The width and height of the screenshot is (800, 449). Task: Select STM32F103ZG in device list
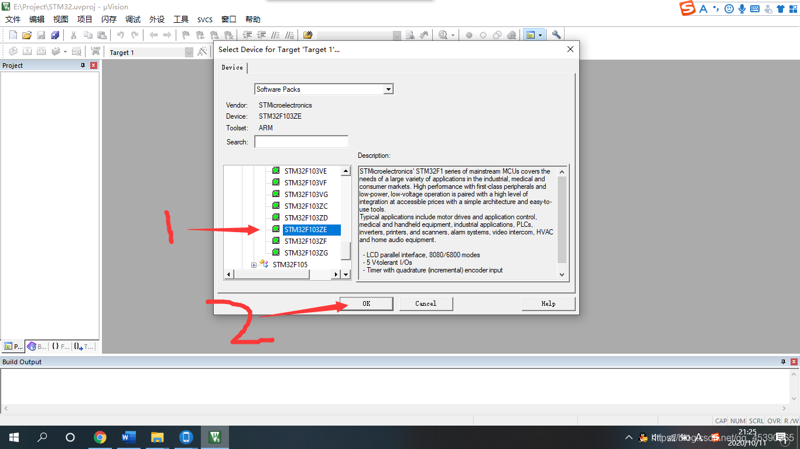[306, 253]
